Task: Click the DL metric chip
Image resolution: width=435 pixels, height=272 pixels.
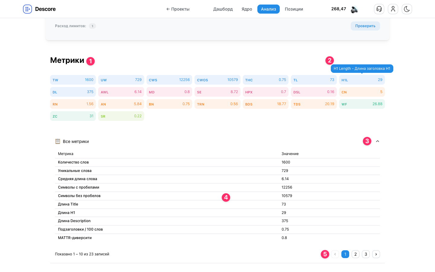Action: click(x=73, y=92)
